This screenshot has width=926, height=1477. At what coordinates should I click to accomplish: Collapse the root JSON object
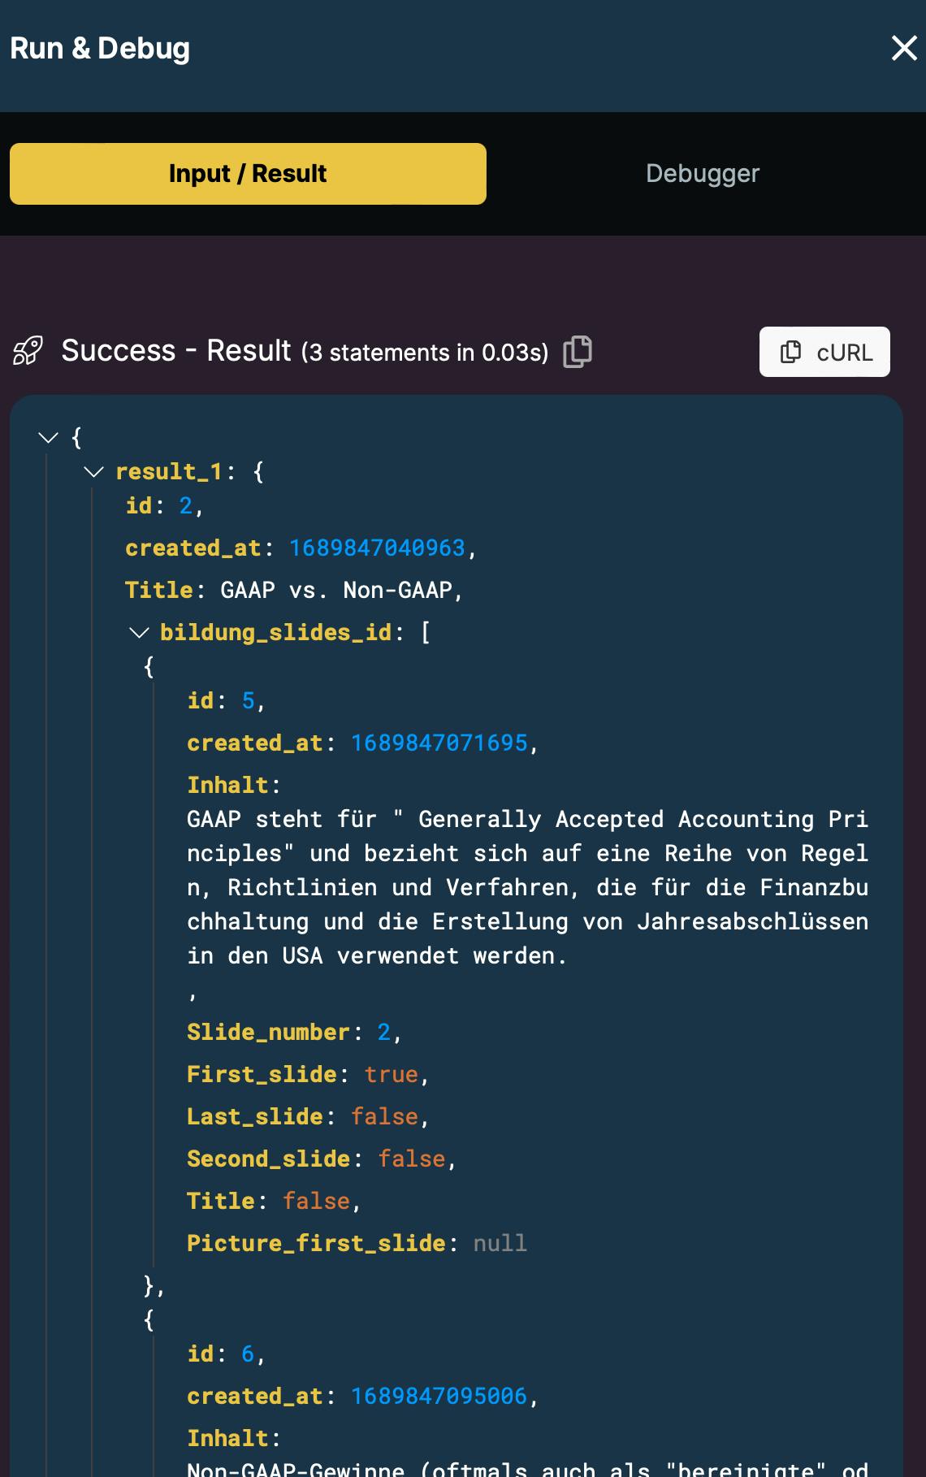point(49,438)
